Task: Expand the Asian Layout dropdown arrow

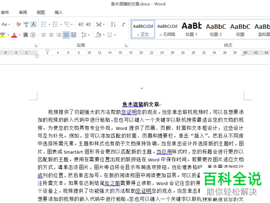Action: (x=104, y=24)
